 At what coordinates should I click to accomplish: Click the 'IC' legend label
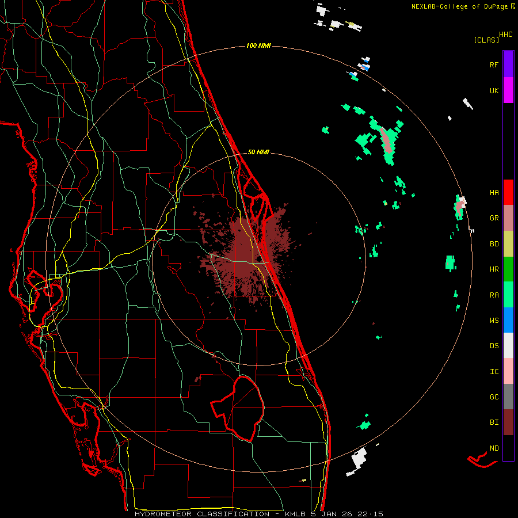point(494,372)
